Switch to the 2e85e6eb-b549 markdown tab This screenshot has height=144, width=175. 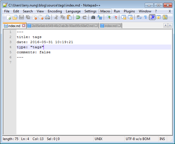click(x=62, y=26)
